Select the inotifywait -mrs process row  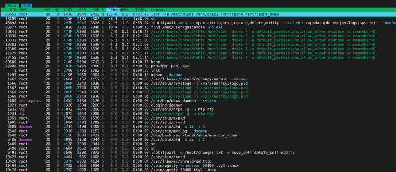198,23
